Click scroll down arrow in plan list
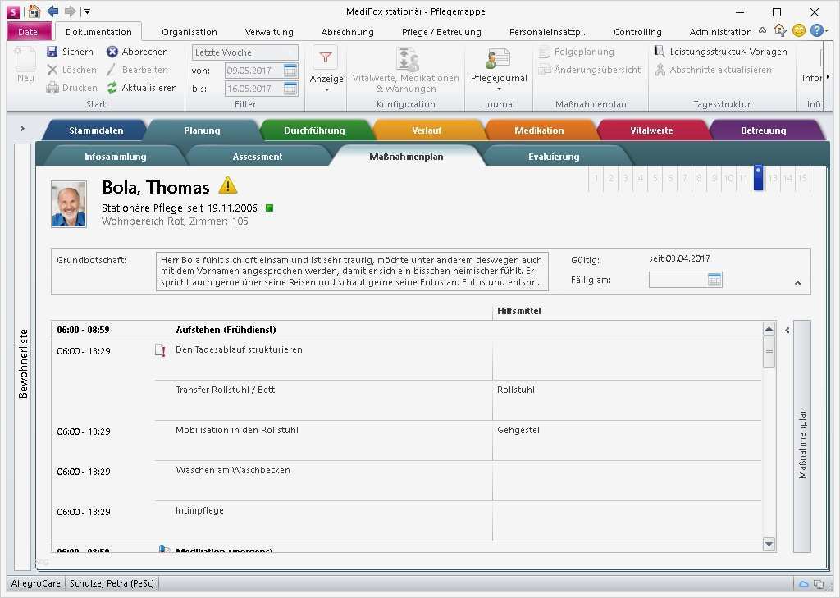 [769, 545]
